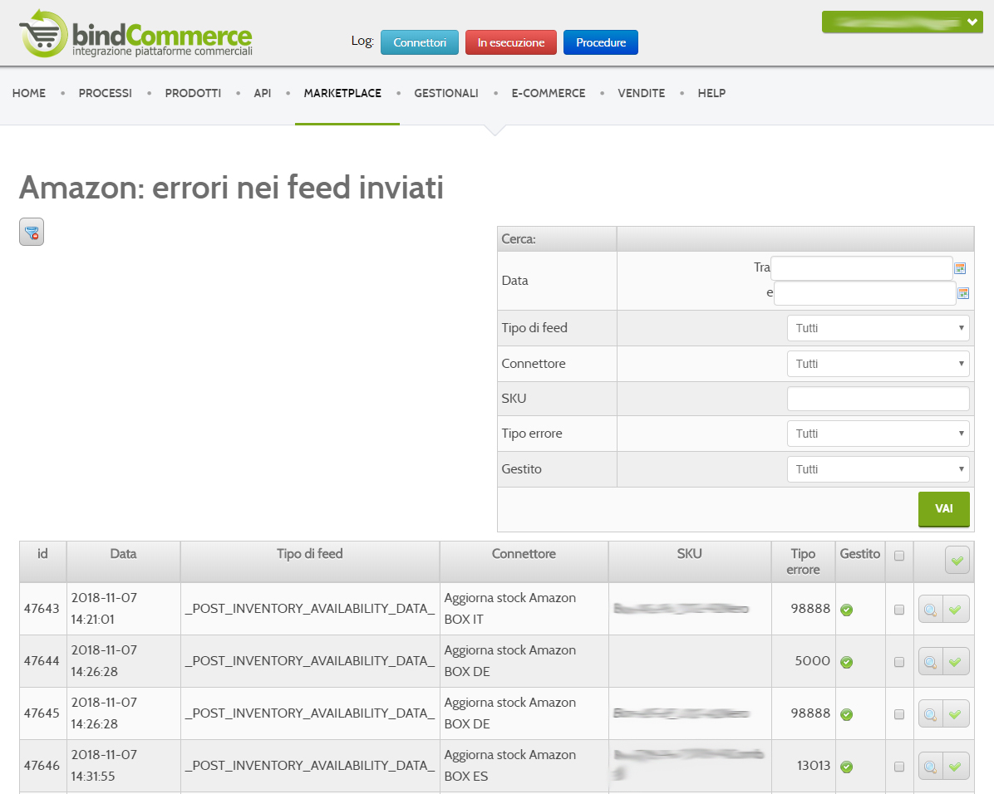The image size is (994, 794).
Task: Open the VENDITE menu
Action: tap(642, 93)
